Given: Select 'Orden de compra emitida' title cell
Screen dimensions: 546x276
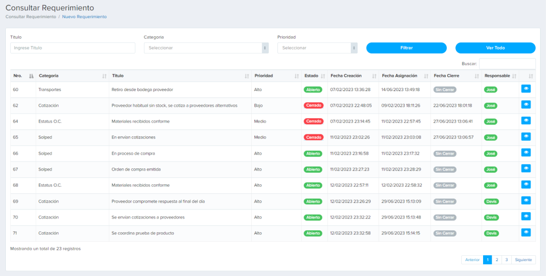Looking at the screenshot, I should 136,169.
